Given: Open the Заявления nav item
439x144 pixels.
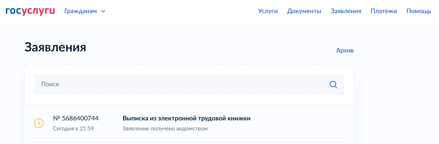Looking at the screenshot, I should (x=346, y=11).
